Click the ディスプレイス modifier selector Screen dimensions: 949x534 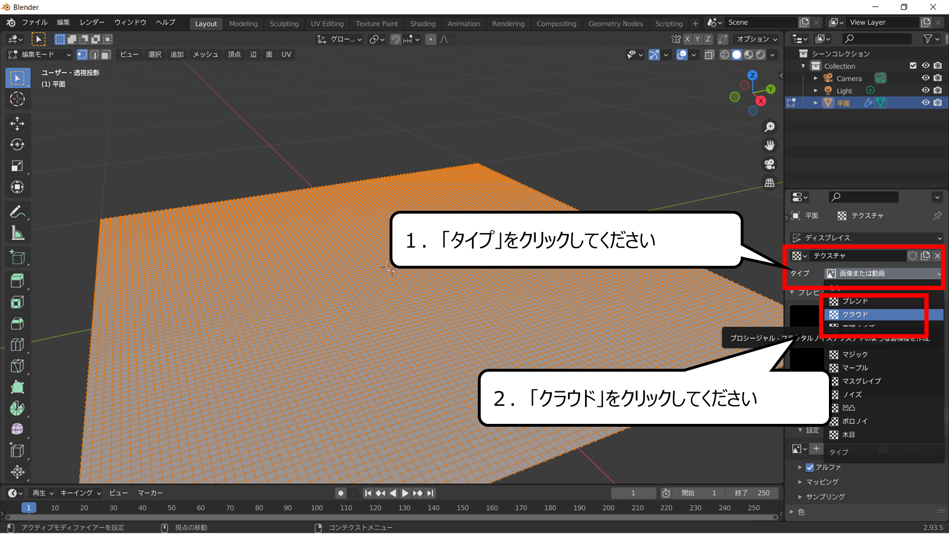click(x=866, y=238)
